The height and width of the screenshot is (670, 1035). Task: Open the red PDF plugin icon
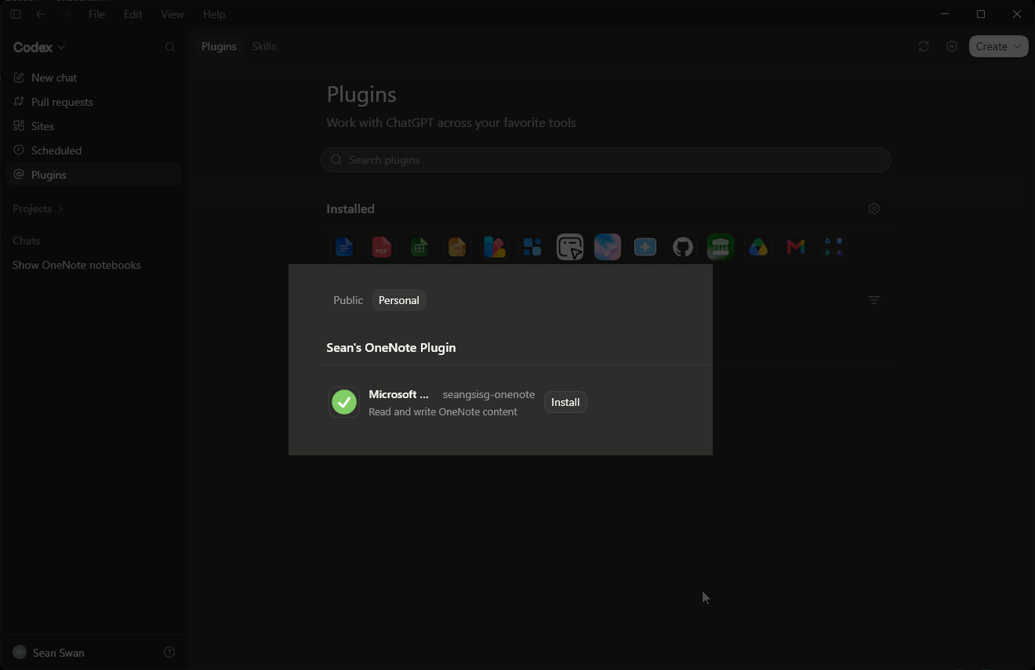(x=382, y=247)
